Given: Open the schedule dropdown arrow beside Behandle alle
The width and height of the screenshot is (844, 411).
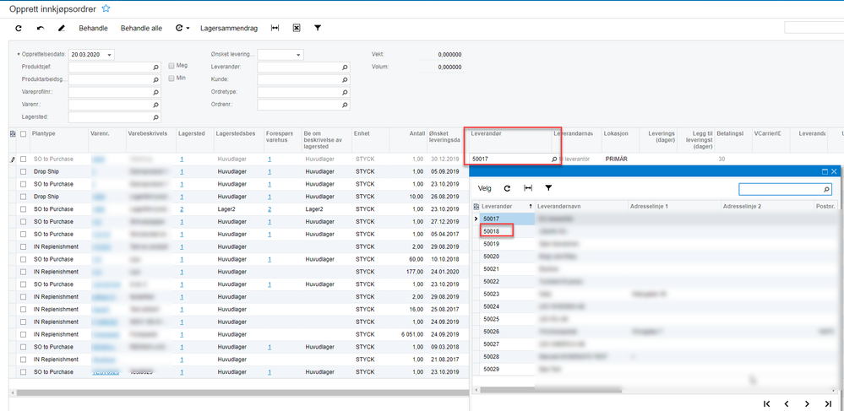Looking at the screenshot, I should pos(187,29).
